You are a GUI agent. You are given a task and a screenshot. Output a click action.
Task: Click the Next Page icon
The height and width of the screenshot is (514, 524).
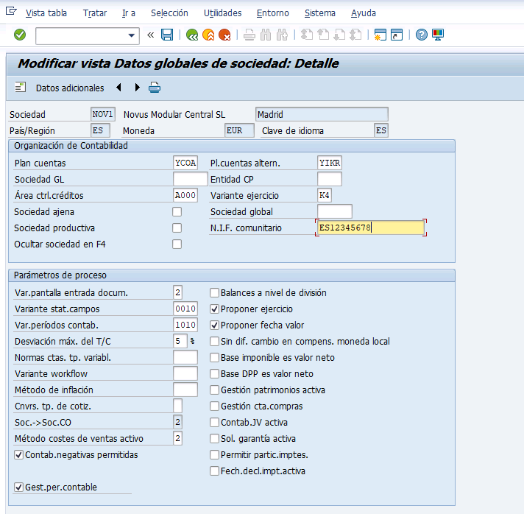tap(339, 35)
